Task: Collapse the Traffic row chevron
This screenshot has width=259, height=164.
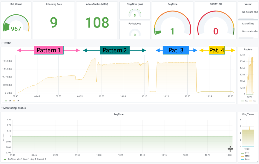Action: (2, 43)
